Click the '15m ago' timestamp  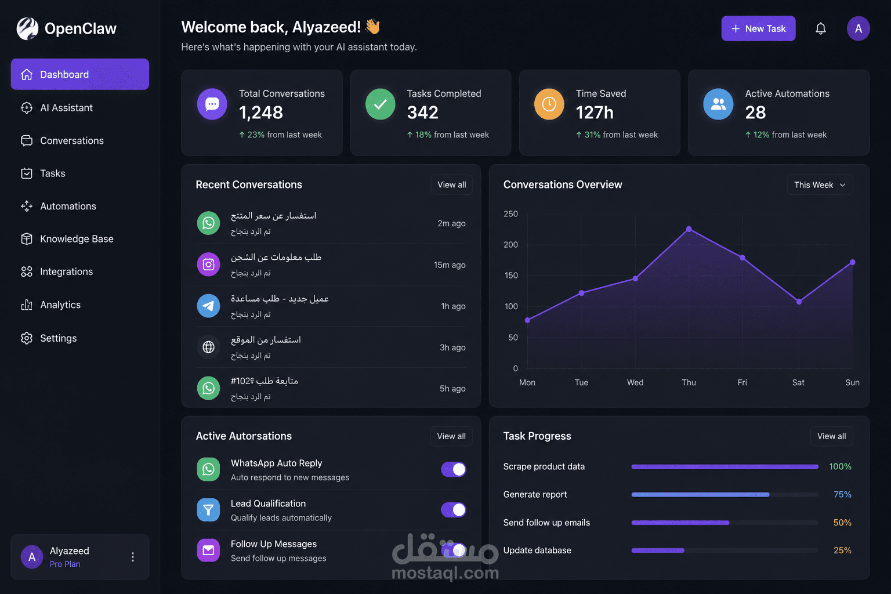[450, 265]
